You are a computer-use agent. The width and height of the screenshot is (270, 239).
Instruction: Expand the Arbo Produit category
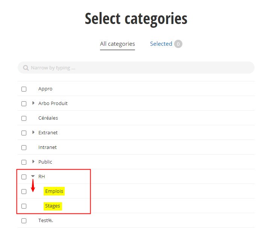(33, 103)
